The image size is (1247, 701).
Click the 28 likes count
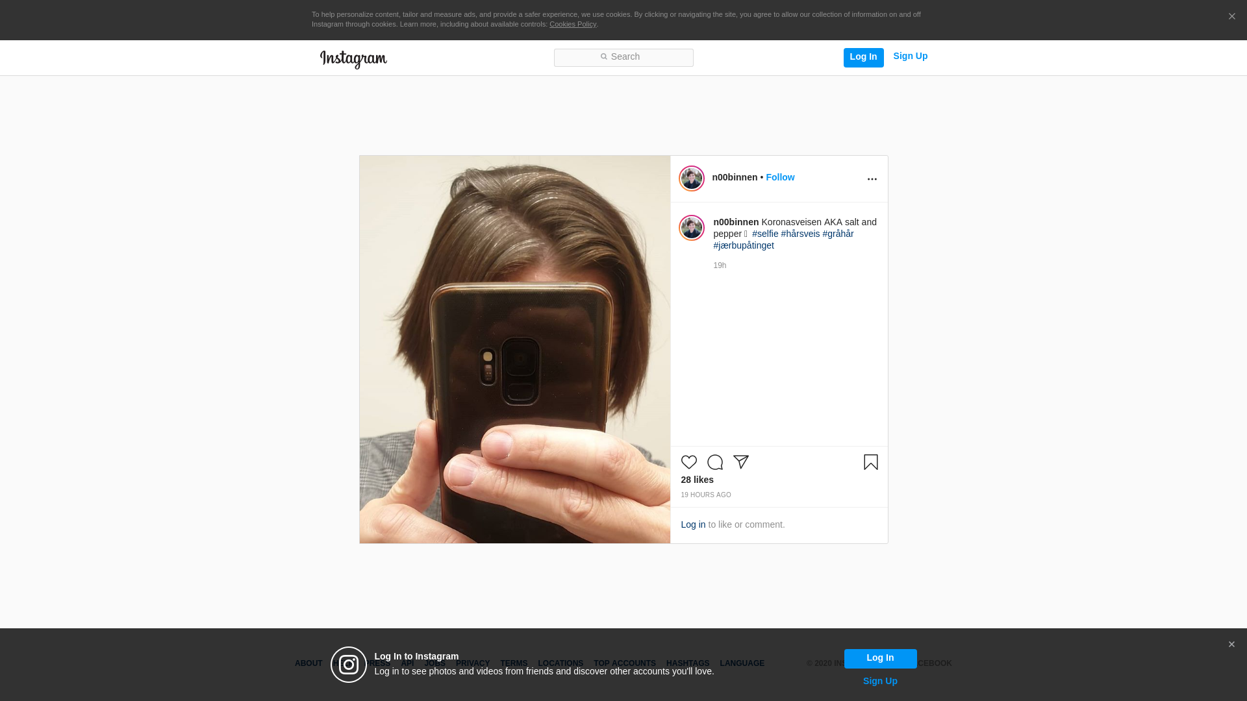click(x=697, y=480)
